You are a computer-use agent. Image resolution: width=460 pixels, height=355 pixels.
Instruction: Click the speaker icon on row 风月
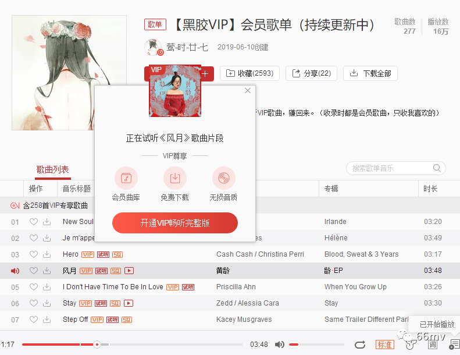(15, 271)
